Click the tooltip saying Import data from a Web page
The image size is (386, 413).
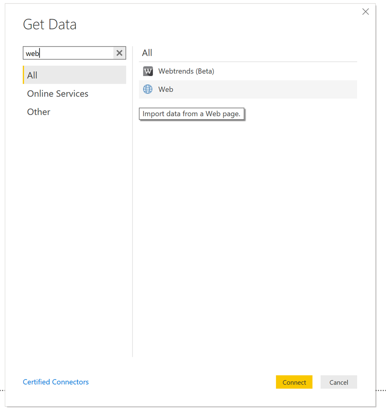pos(192,114)
